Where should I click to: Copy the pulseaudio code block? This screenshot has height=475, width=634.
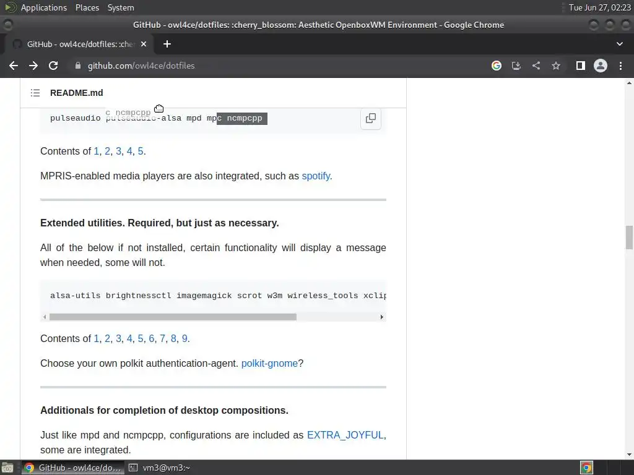click(x=371, y=118)
